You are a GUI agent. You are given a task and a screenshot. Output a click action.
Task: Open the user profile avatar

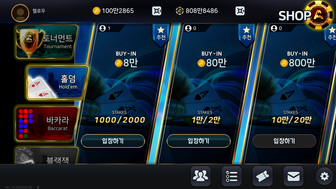[20, 13]
